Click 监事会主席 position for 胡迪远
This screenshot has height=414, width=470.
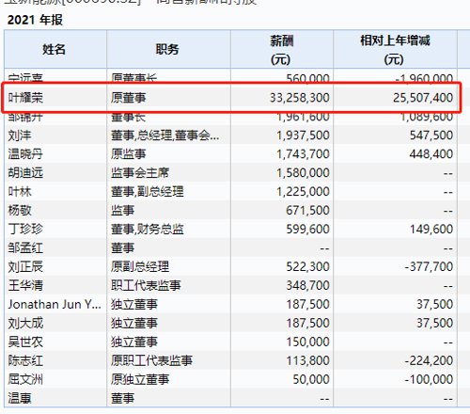[x=140, y=173]
